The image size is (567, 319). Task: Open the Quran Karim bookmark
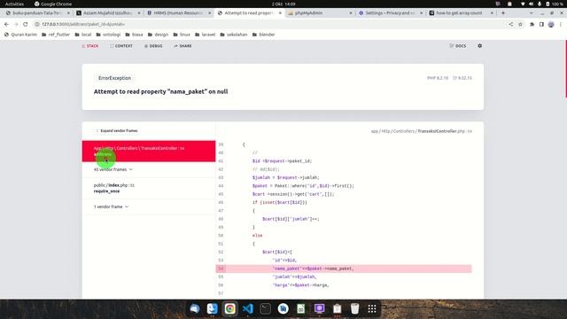click(x=20, y=35)
